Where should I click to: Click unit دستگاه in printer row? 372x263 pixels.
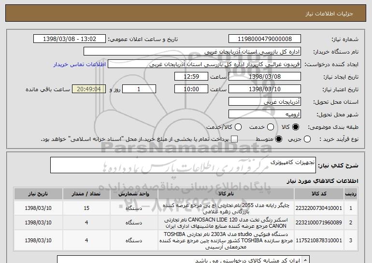point(134,208)
